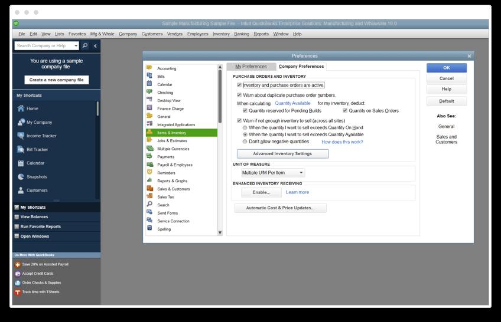Image resolution: width=501 pixels, height=322 pixels.
Task: Click the How does this work? link
Action: point(342,142)
